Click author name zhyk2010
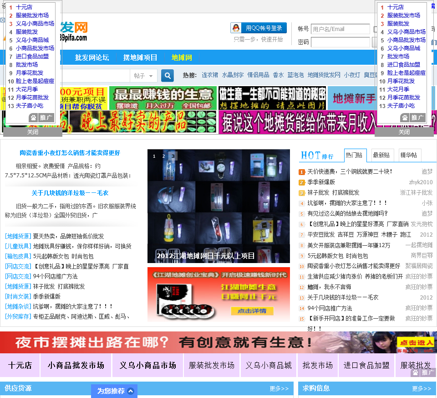This screenshot has width=437, height=398. click(x=421, y=182)
